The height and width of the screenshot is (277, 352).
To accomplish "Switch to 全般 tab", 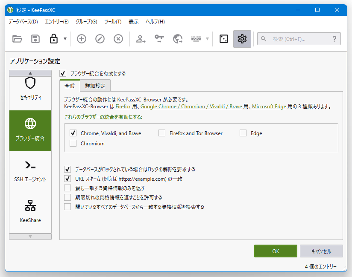I will (70, 86).
